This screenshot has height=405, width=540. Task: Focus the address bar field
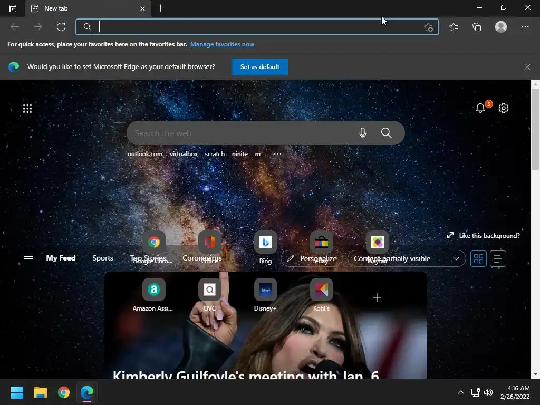coord(257,27)
